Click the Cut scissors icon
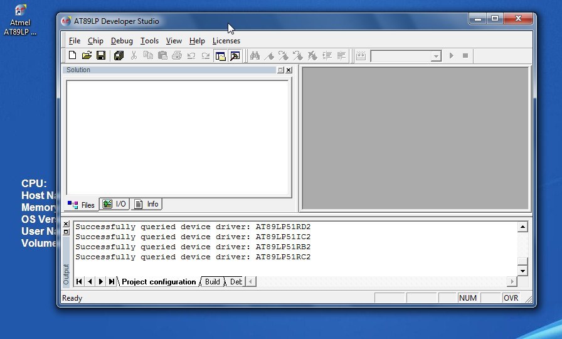The width and height of the screenshot is (562, 339). [134, 56]
